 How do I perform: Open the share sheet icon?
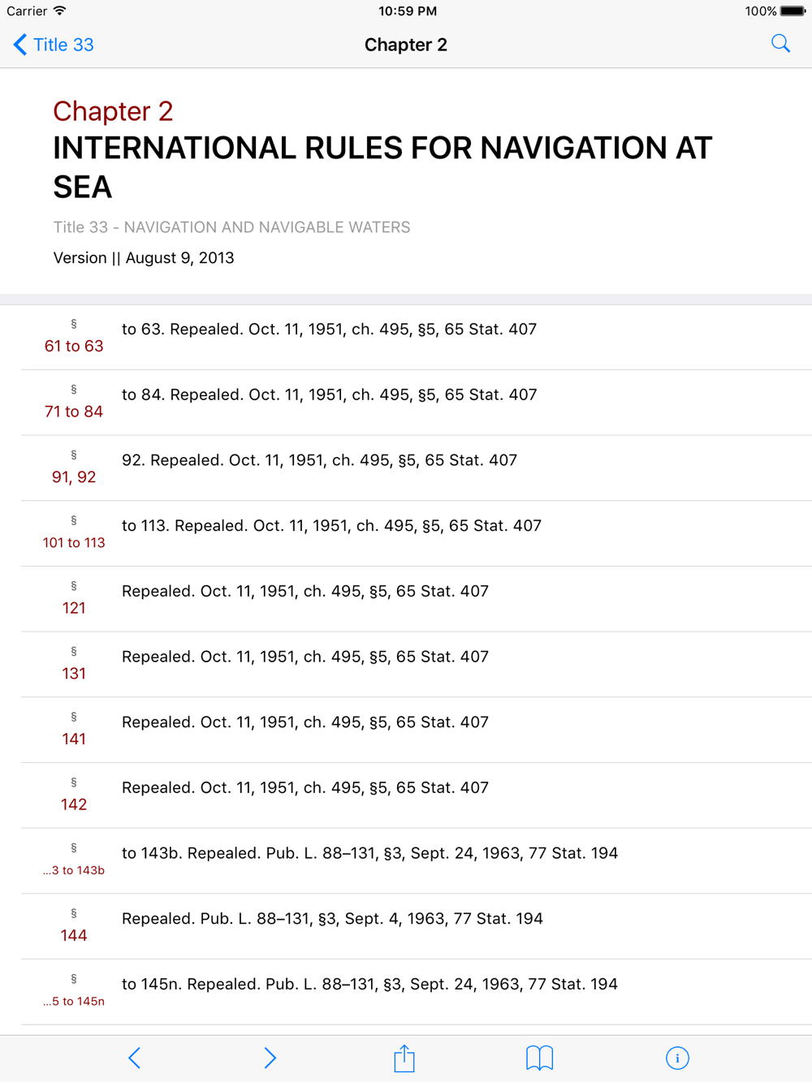[404, 1058]
